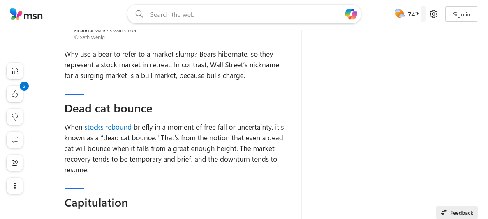Open the weather widget showing 74°F
The width and height of the screenshot is (488, 219).
coord(407,14)
